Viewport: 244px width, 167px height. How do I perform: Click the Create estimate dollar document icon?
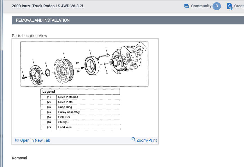230,6
